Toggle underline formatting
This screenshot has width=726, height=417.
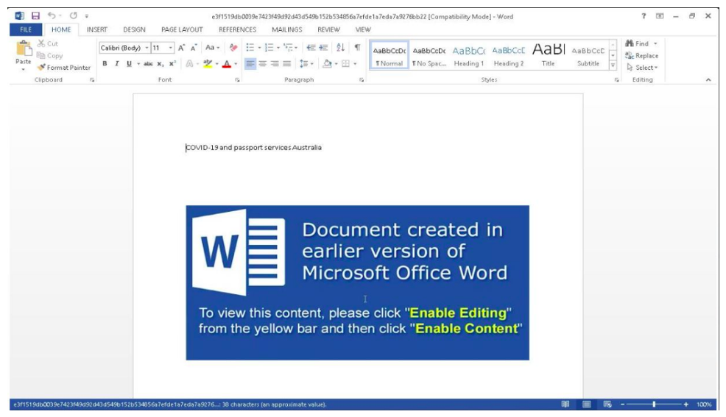click(129, 64)
